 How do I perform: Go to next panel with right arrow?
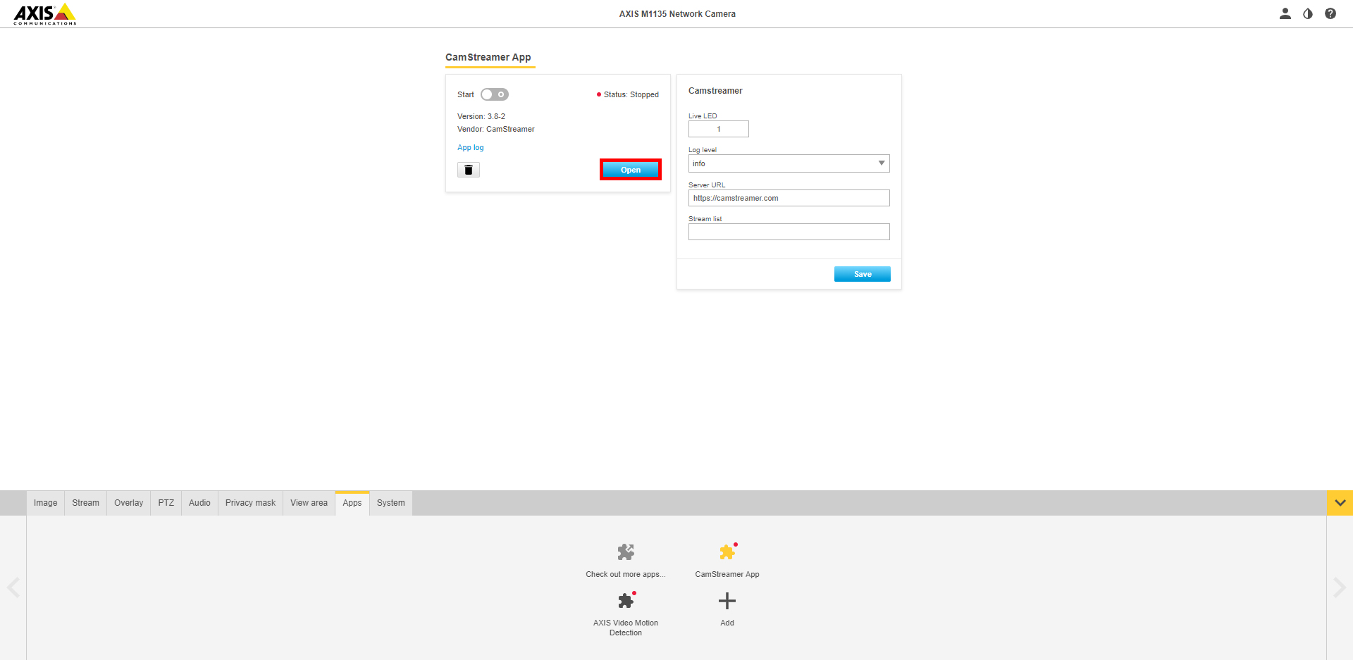point(1339,587)
